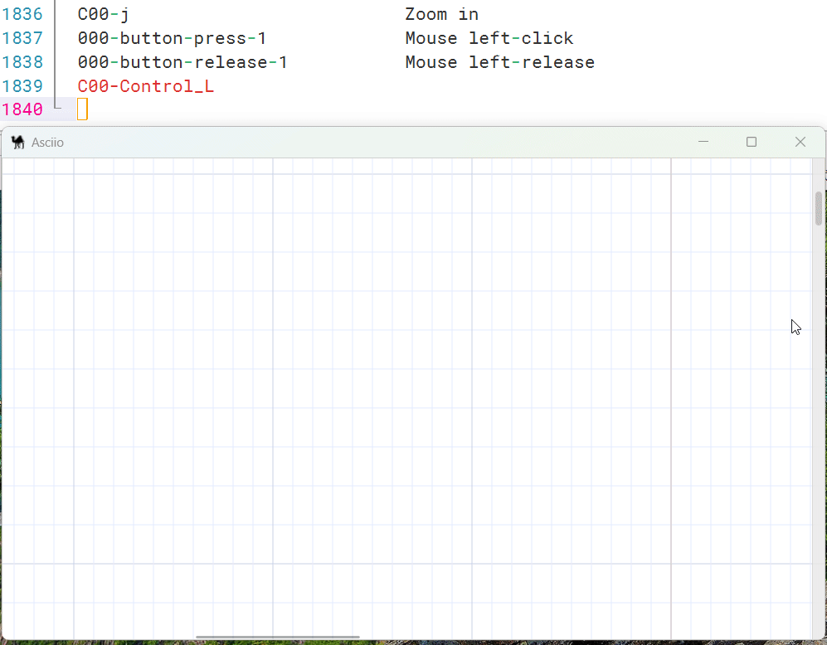Click the vertical scrollbar of the Asciio canvas
The image size is (827, 645).
coord(818,210)
